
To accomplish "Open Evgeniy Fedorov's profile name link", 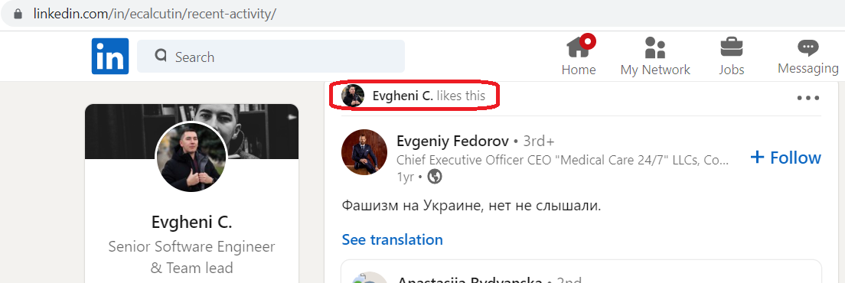I will (x=452, y=141).
